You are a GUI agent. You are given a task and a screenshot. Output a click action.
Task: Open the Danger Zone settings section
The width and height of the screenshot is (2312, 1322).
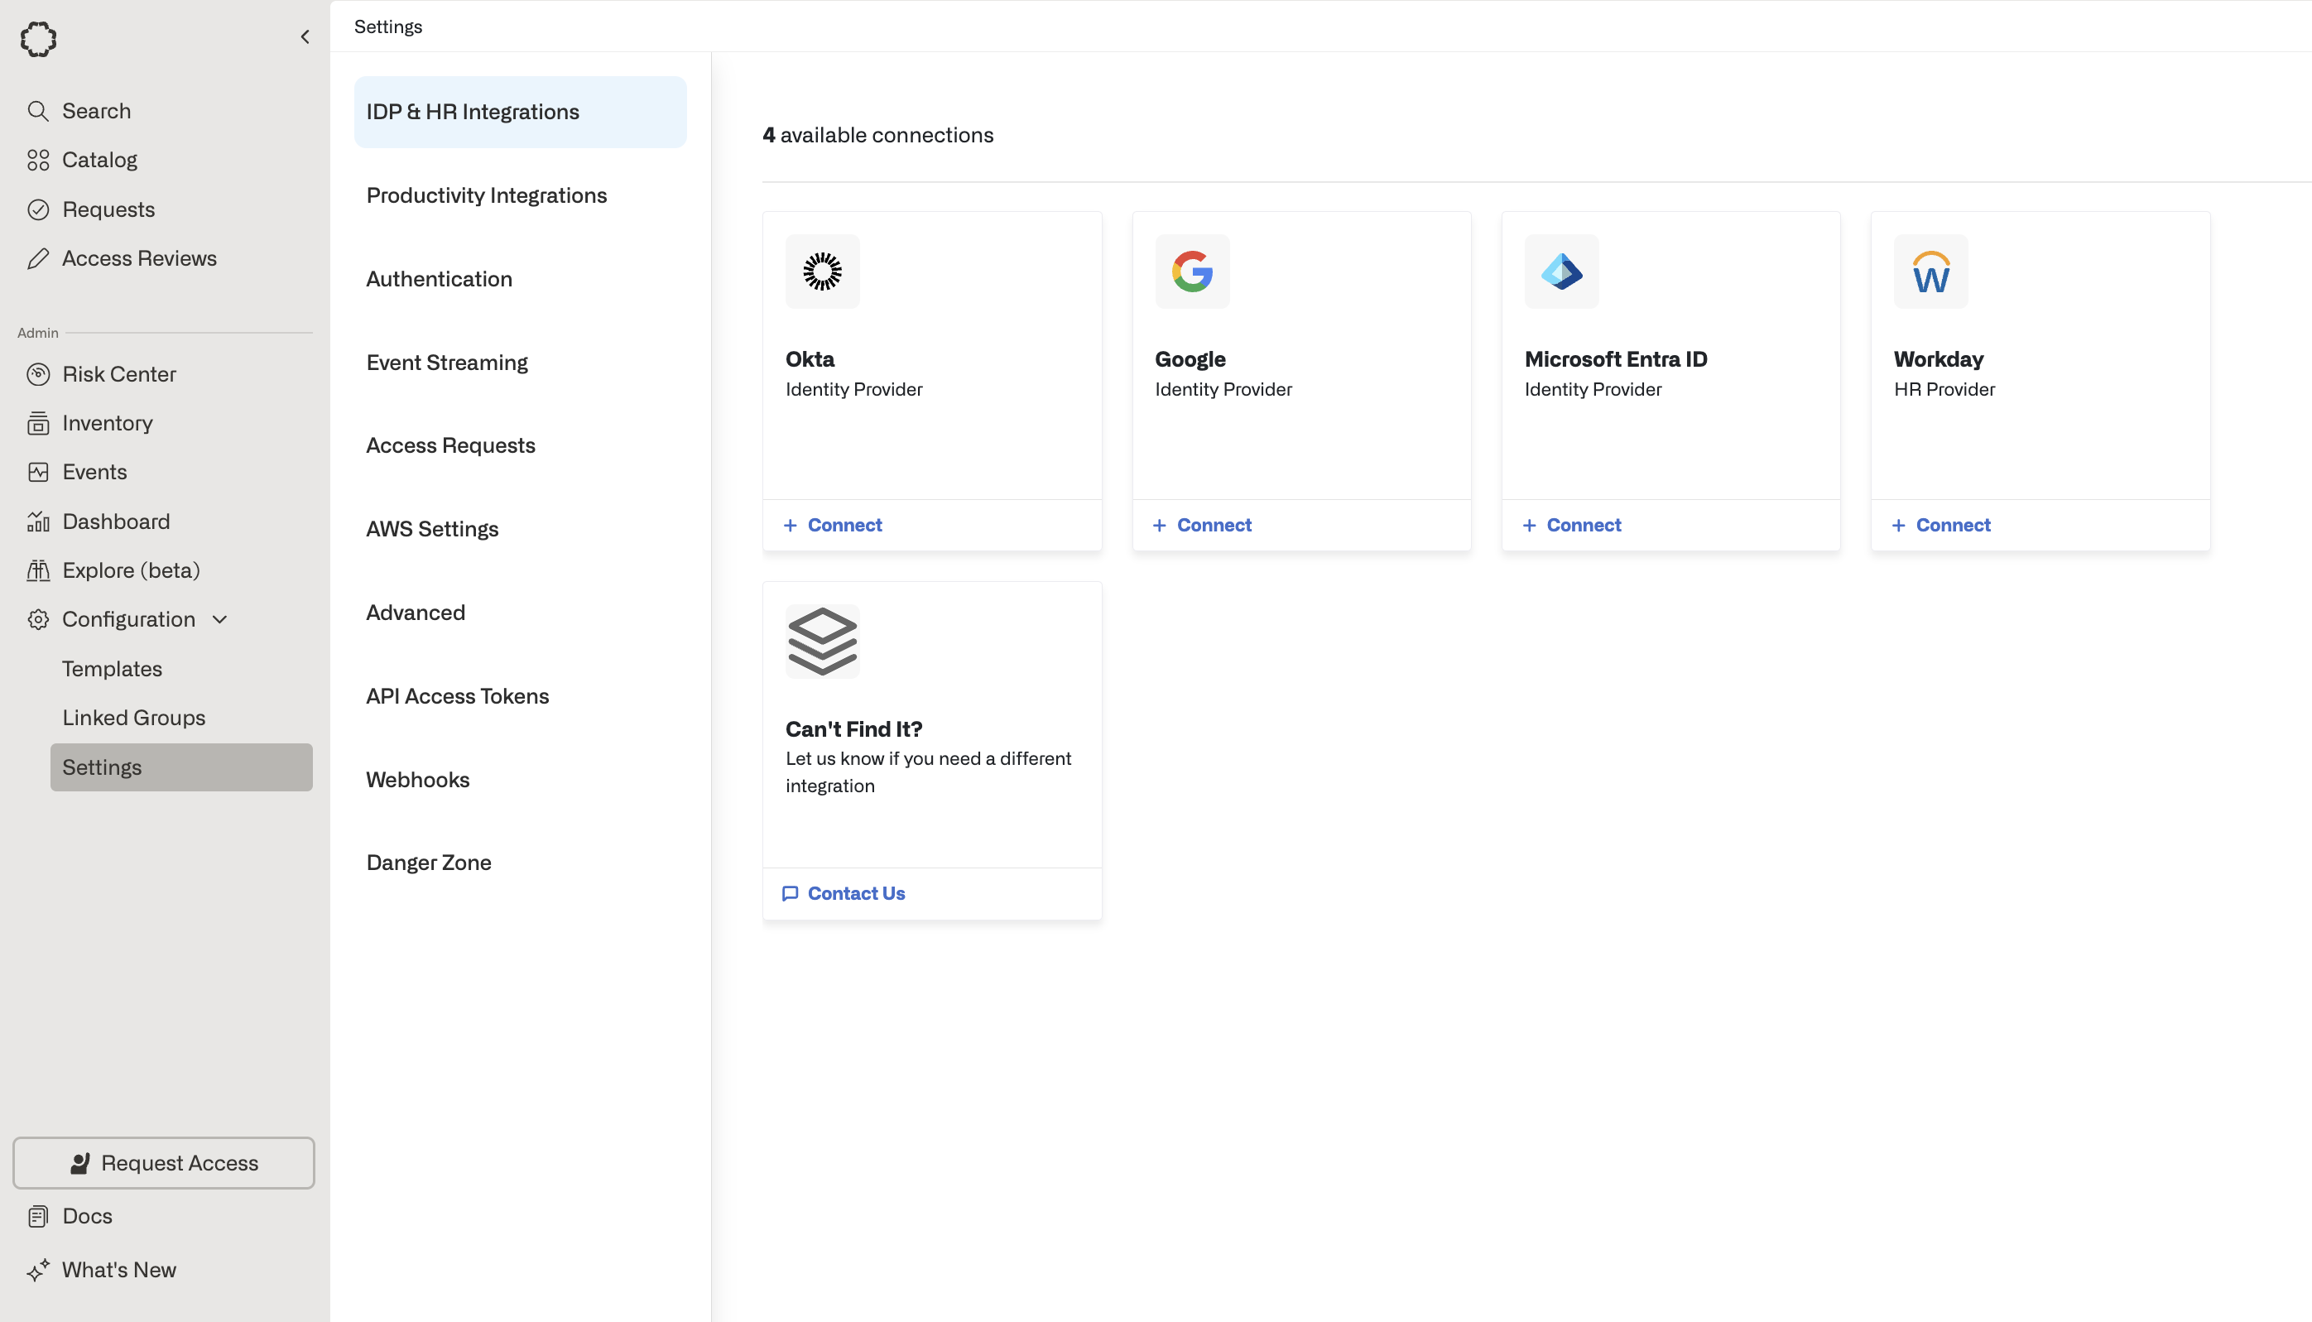(x=429, y=863)
